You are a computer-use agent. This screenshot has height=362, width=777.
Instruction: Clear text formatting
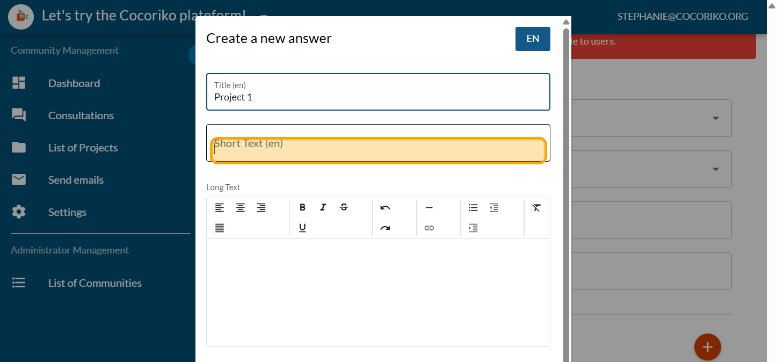click(536, 208)
